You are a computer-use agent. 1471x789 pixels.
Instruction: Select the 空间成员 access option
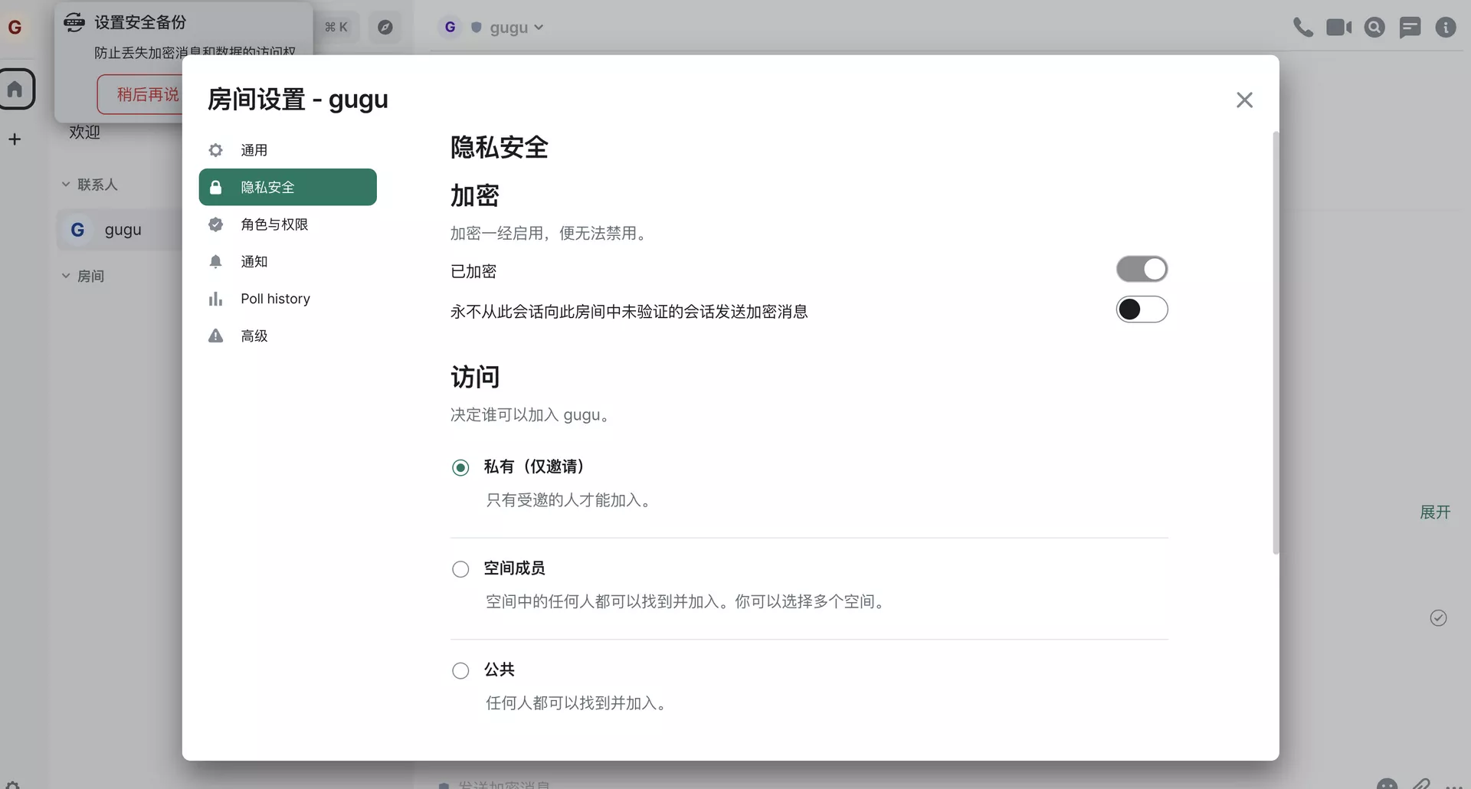coord(460,569)
